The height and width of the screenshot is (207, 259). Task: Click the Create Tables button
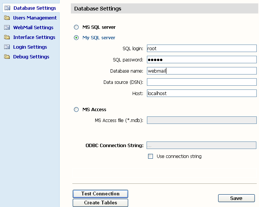click(x=100, y=203)
